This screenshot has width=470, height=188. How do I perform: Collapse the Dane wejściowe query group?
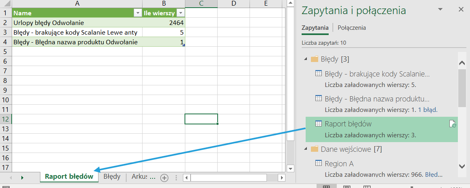coord(305,149)
